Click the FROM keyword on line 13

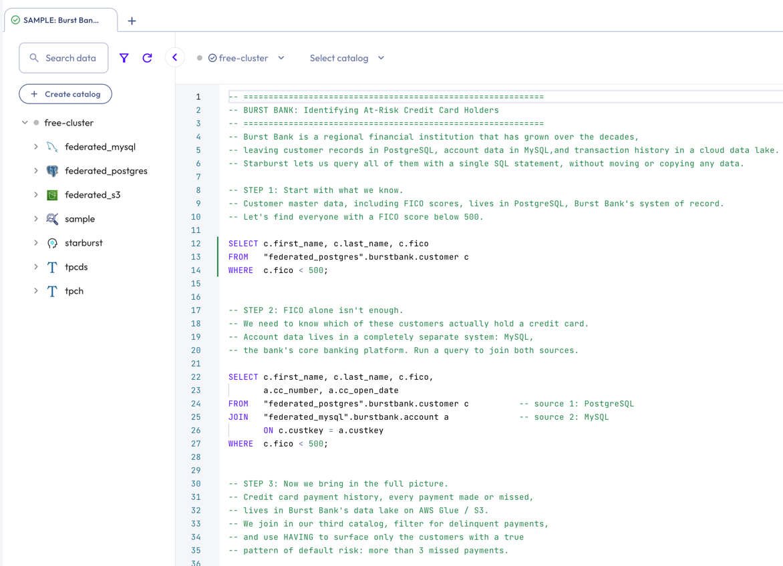[239, 257]
